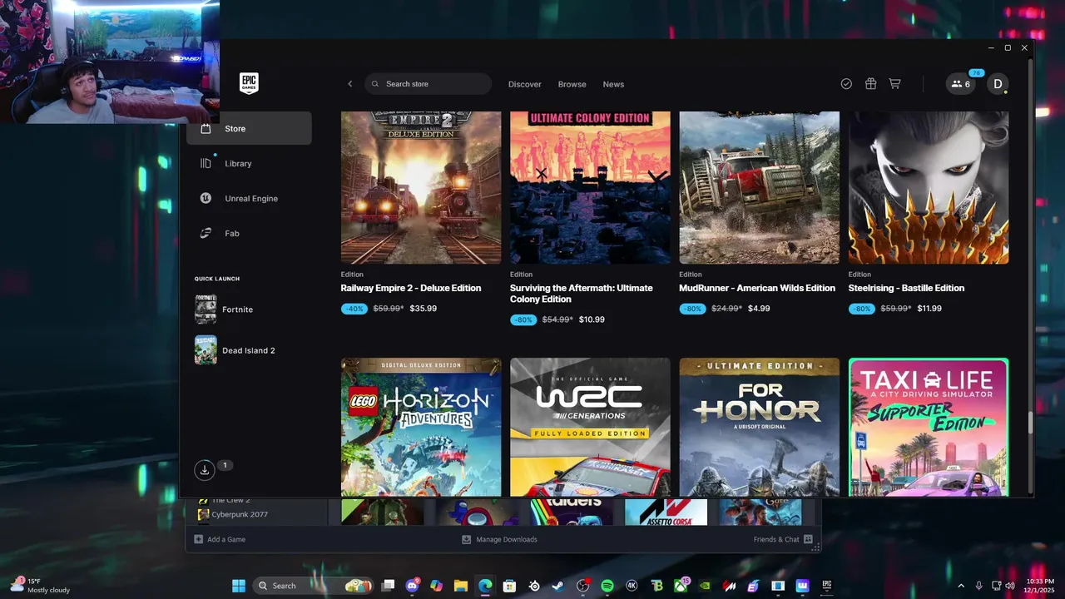
Task: Open Taxi Life Supporter Edition cover
Action: coord(929,427)
